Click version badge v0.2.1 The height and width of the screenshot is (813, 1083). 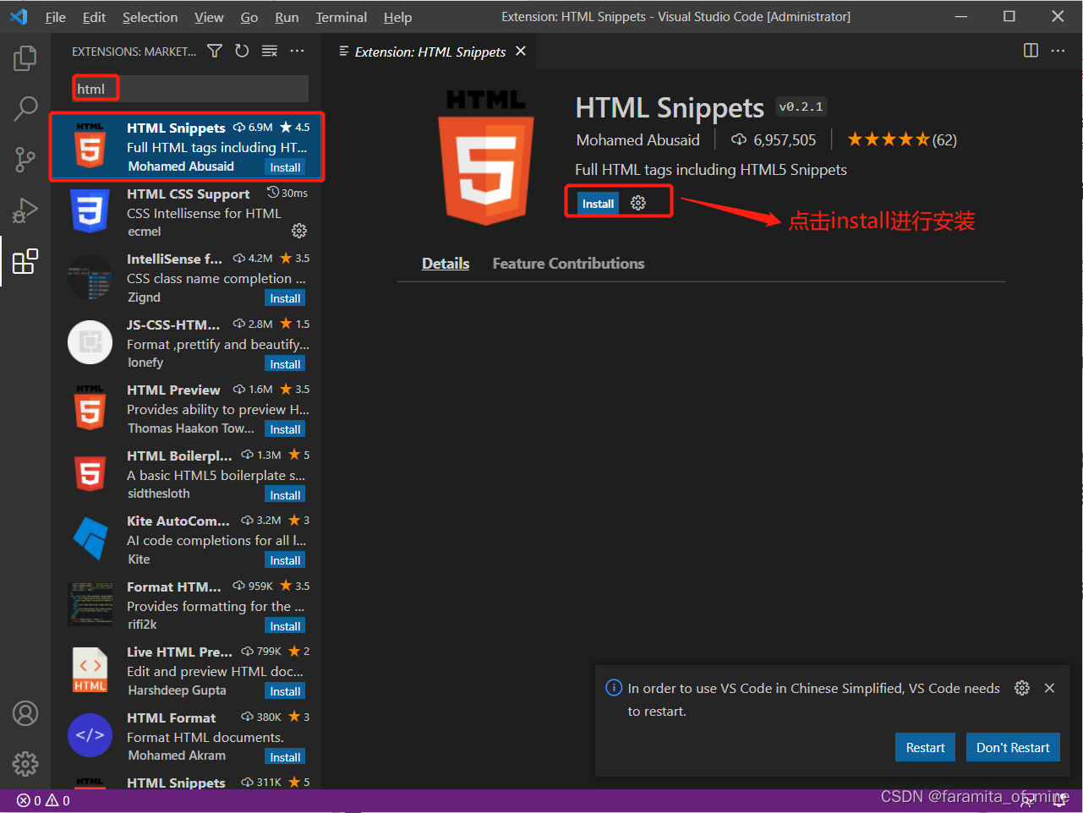801,106
